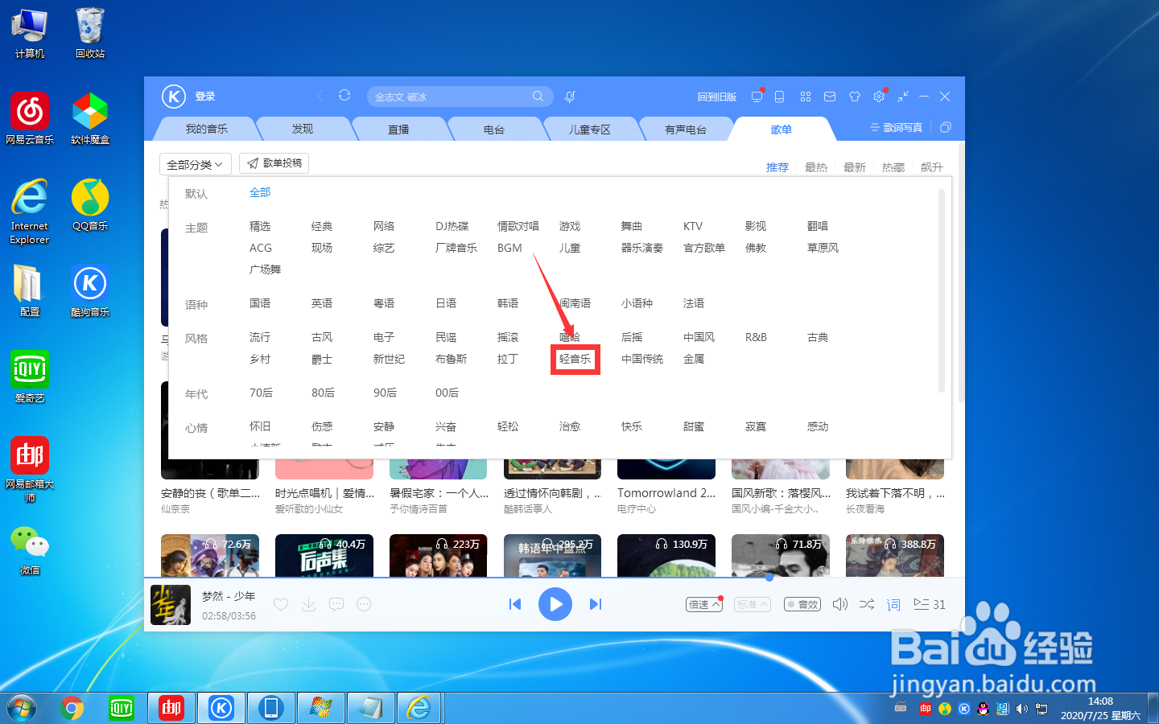The image size is (1159, 724).
Task: Sort playlists by 飙升
Action: 932,167
